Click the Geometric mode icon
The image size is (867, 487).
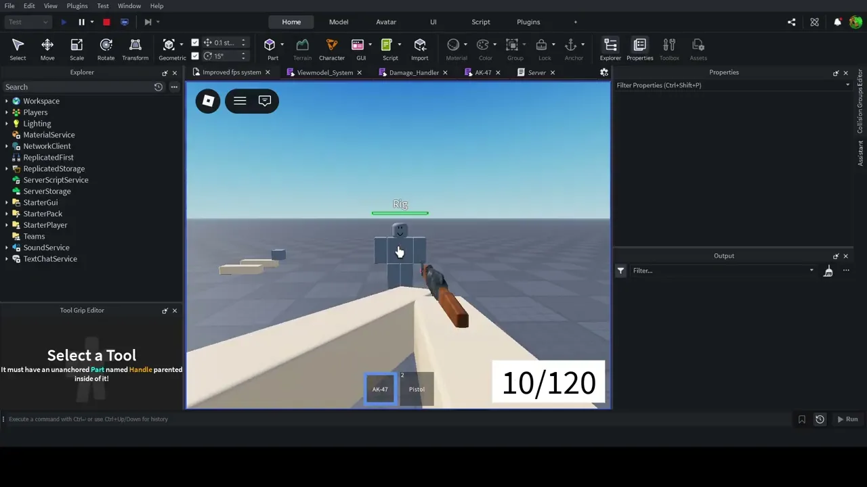(169, 45)
